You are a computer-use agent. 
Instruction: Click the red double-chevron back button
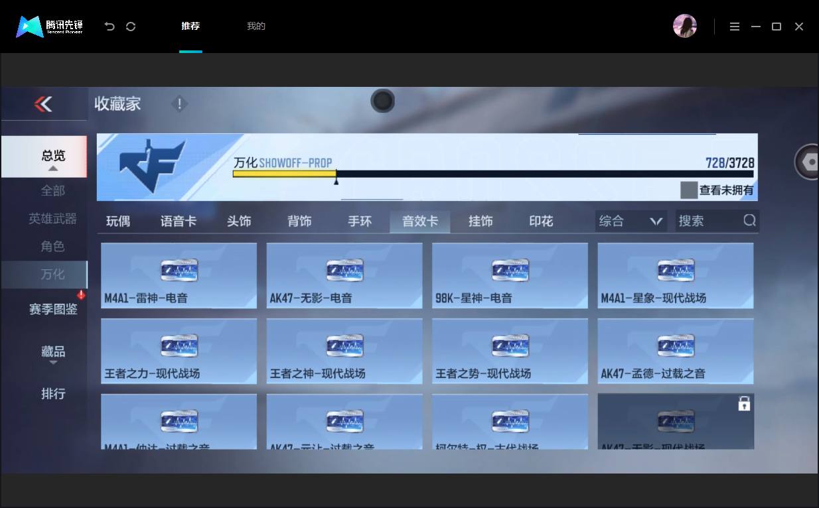[43, 104]
